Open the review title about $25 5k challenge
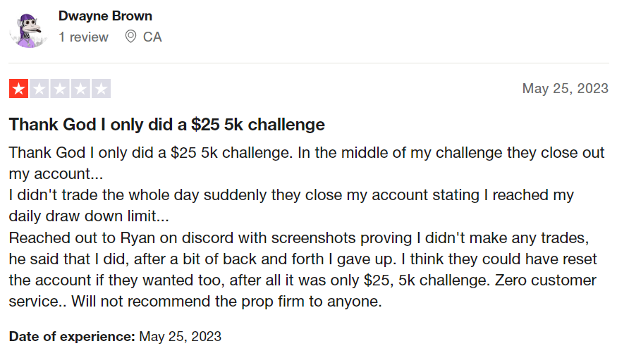Viewport: 617px width, 346px height. coord(167,125)
